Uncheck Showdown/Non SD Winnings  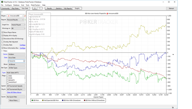2,39
